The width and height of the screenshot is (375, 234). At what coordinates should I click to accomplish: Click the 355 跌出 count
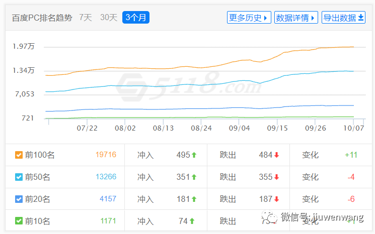(266, 177)
